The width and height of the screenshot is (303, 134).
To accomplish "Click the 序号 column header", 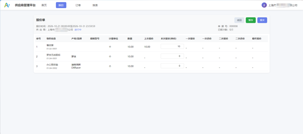I will point(38,39).
